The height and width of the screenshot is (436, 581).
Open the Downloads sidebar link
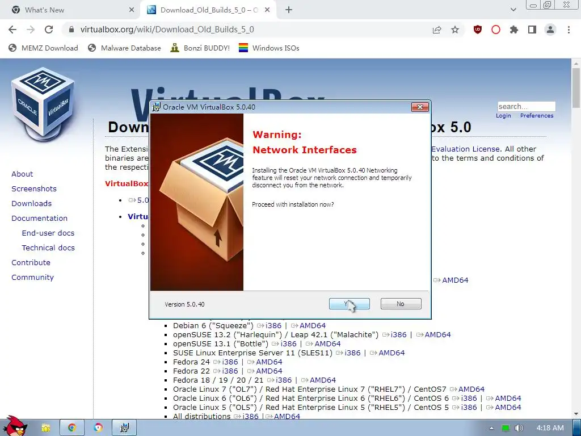[32, 204]
